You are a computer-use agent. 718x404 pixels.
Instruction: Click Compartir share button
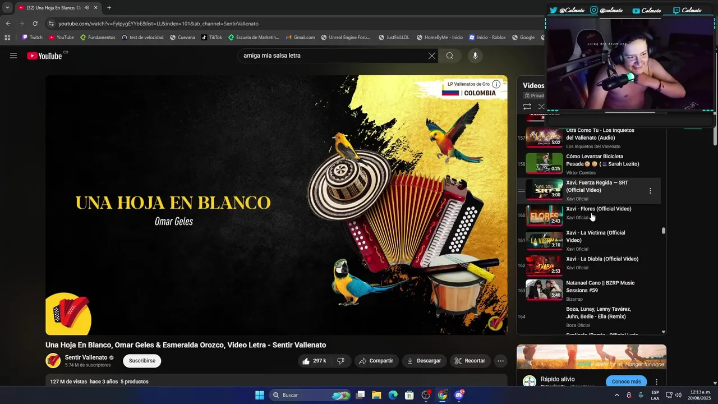point(376,361)
